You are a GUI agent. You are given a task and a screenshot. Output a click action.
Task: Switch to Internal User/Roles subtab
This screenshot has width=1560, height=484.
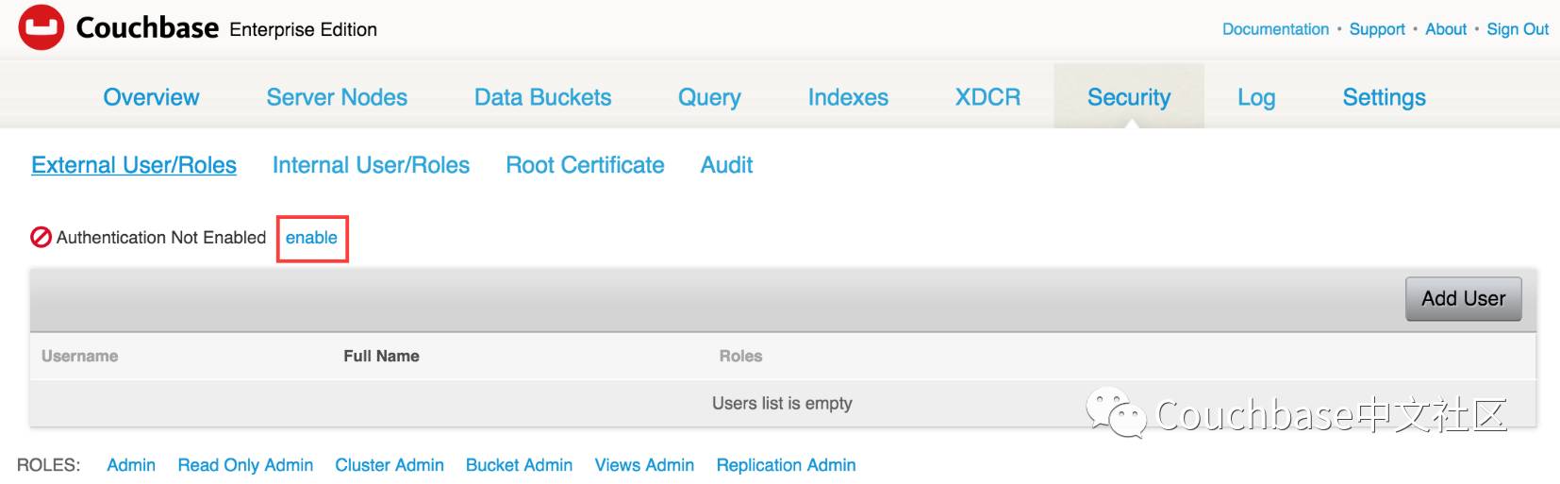point(371,165)
